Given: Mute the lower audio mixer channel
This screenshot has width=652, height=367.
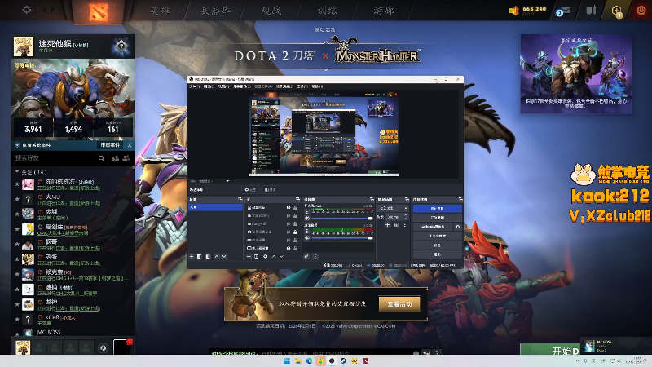Looking at the screenshot, I should [x=307, y=238].
